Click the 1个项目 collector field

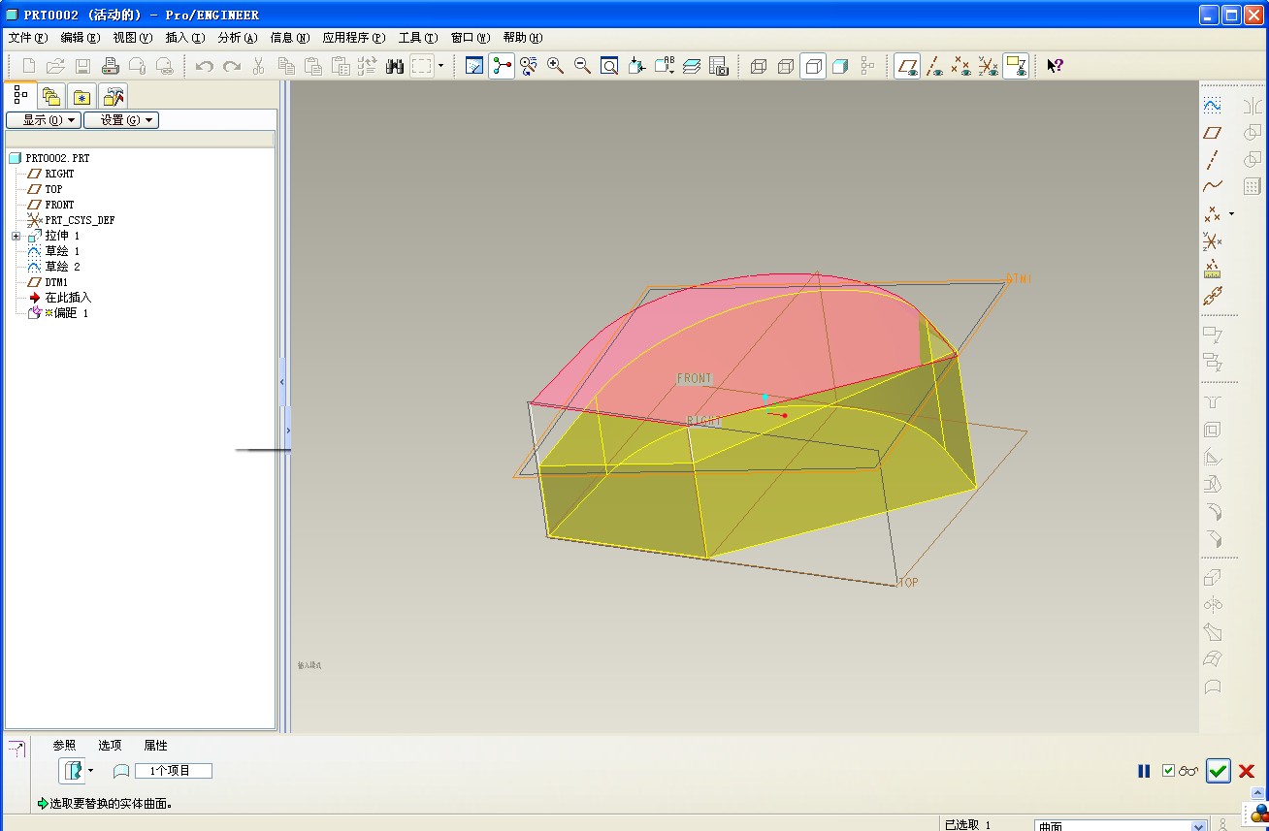click(174, 771)
